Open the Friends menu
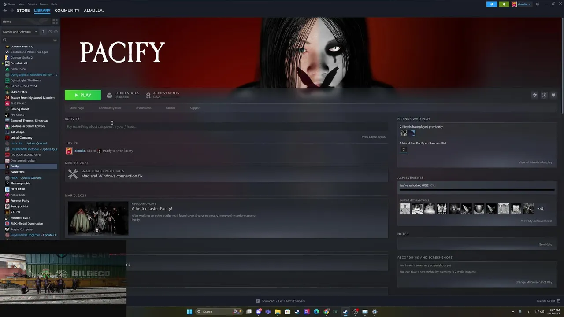Image resolution: width=564 pixels, height=317 pixels. pyautogui.click(x=32, y=4)
